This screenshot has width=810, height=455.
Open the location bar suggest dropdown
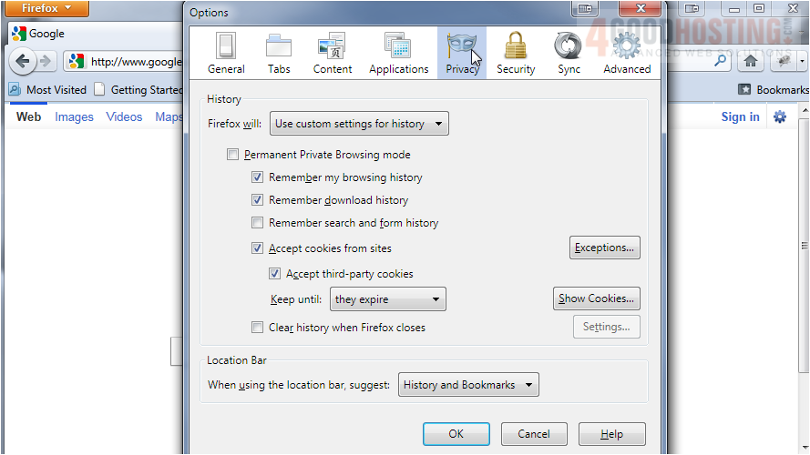[468, 385]
